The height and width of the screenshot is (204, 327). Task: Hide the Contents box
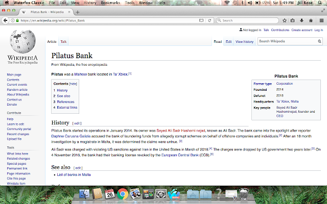coord(73,84)
